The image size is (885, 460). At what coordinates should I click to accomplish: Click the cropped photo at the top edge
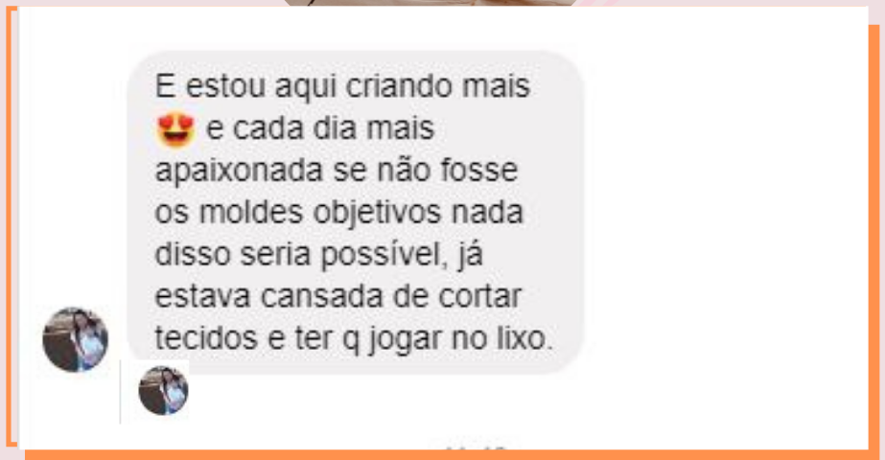(x=429, y=3)
